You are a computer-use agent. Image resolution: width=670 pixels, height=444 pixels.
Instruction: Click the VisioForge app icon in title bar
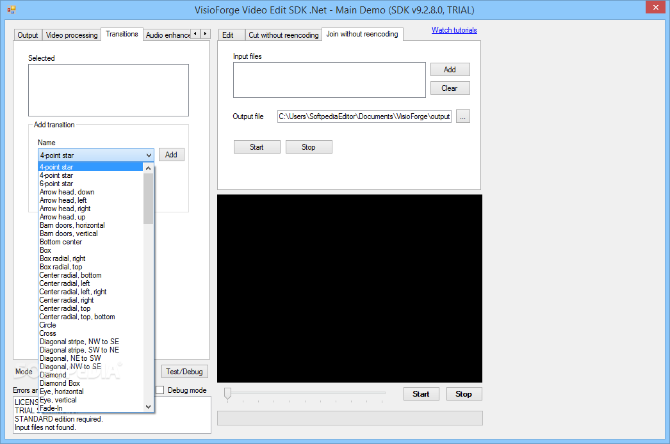pos(11,10)
